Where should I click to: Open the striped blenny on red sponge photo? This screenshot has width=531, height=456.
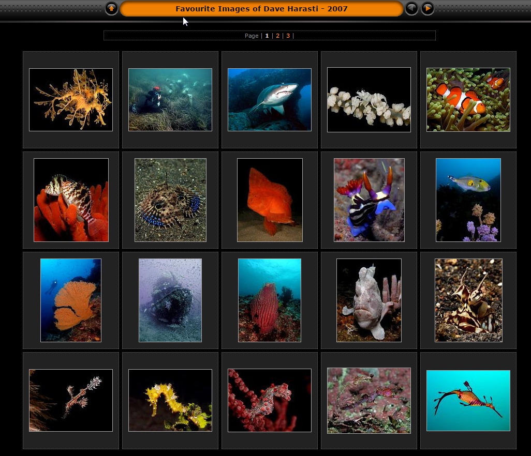tap(71, 200)
